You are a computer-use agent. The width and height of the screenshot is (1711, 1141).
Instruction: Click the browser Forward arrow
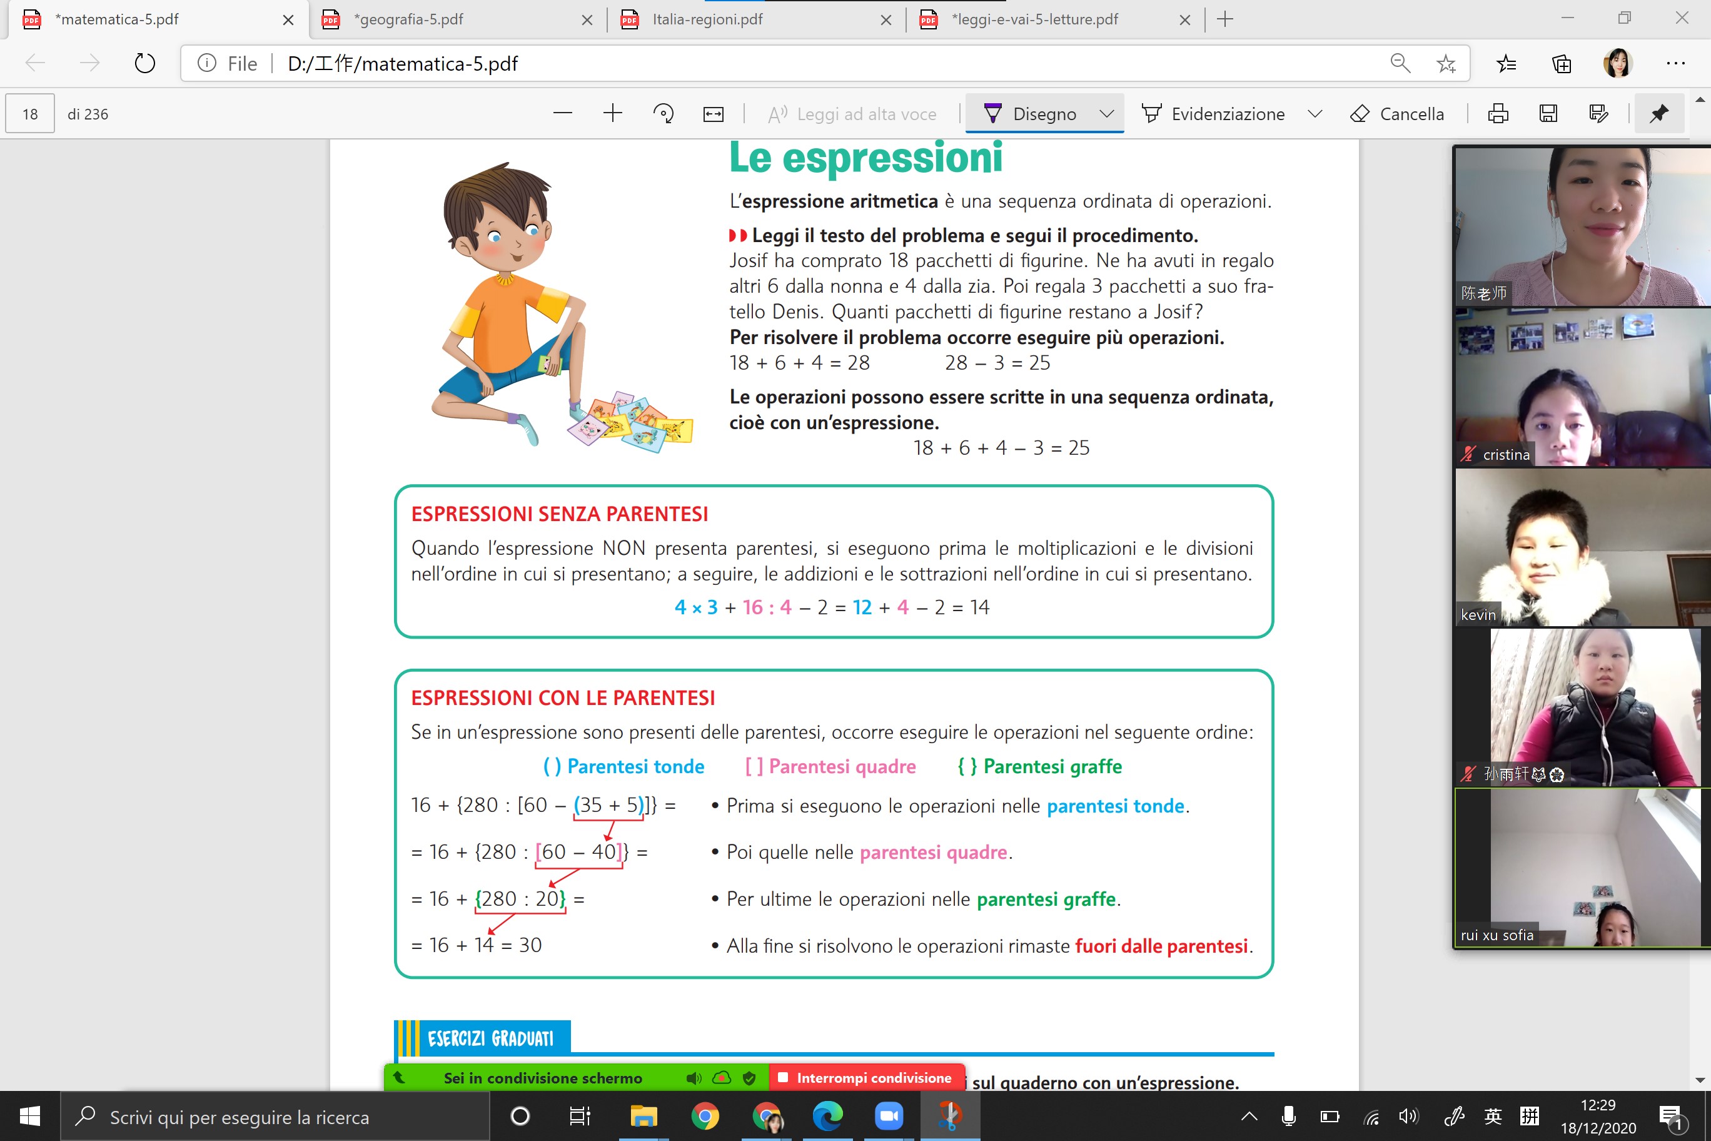(x=89, y=63)
